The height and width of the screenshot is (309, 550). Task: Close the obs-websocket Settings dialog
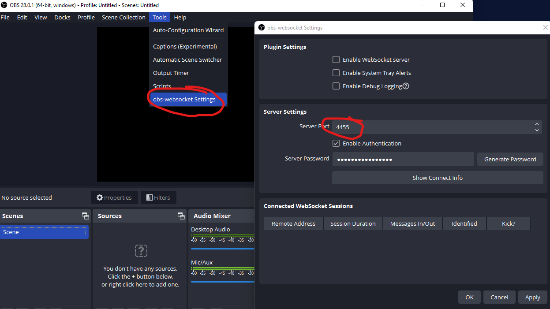tap(545, 27)
